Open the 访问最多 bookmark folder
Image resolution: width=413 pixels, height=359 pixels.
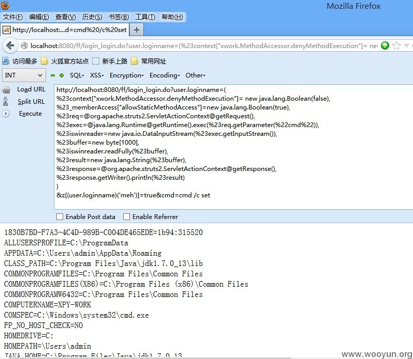click(20, 61)
